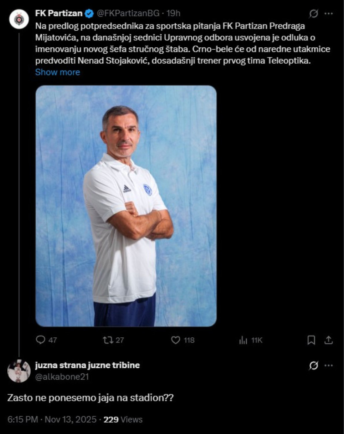
Task: View analytics for 11K views
Action: (250, 340)
